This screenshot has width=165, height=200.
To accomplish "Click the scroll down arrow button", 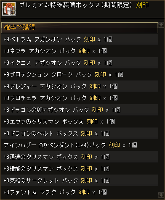I will click(161, 195).
